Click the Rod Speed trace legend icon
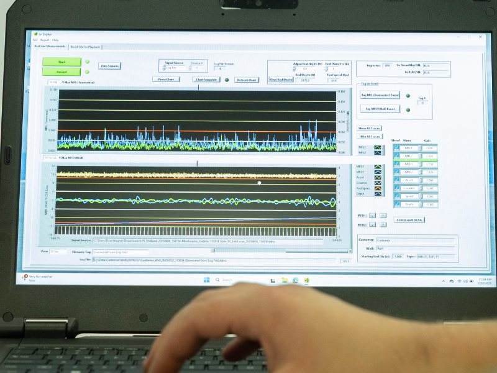The height and width of the screenshot is (373, 497). coord(377,188)
